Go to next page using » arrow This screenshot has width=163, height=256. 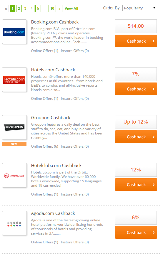[x=59, y=9]
